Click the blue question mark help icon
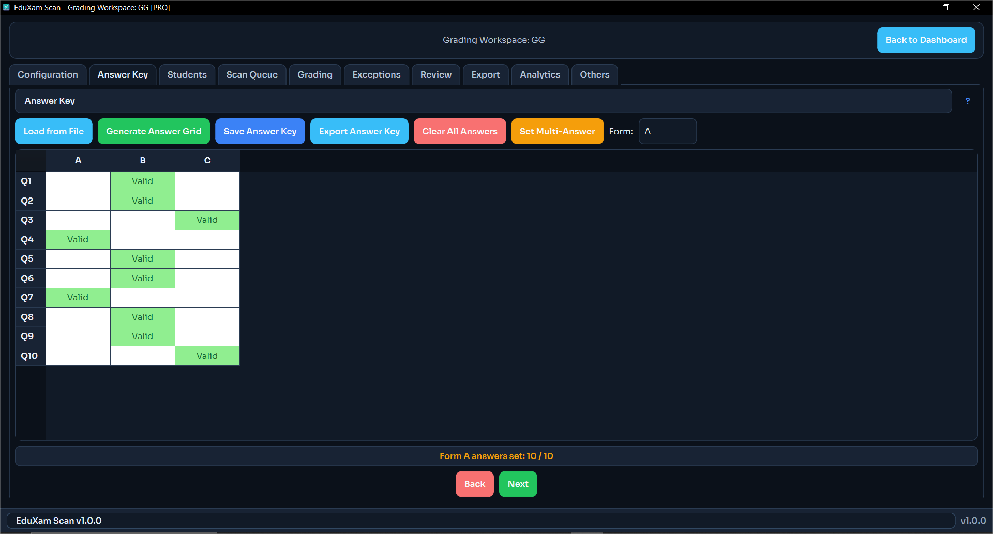The image size is (993, 534). click(967, 101)
